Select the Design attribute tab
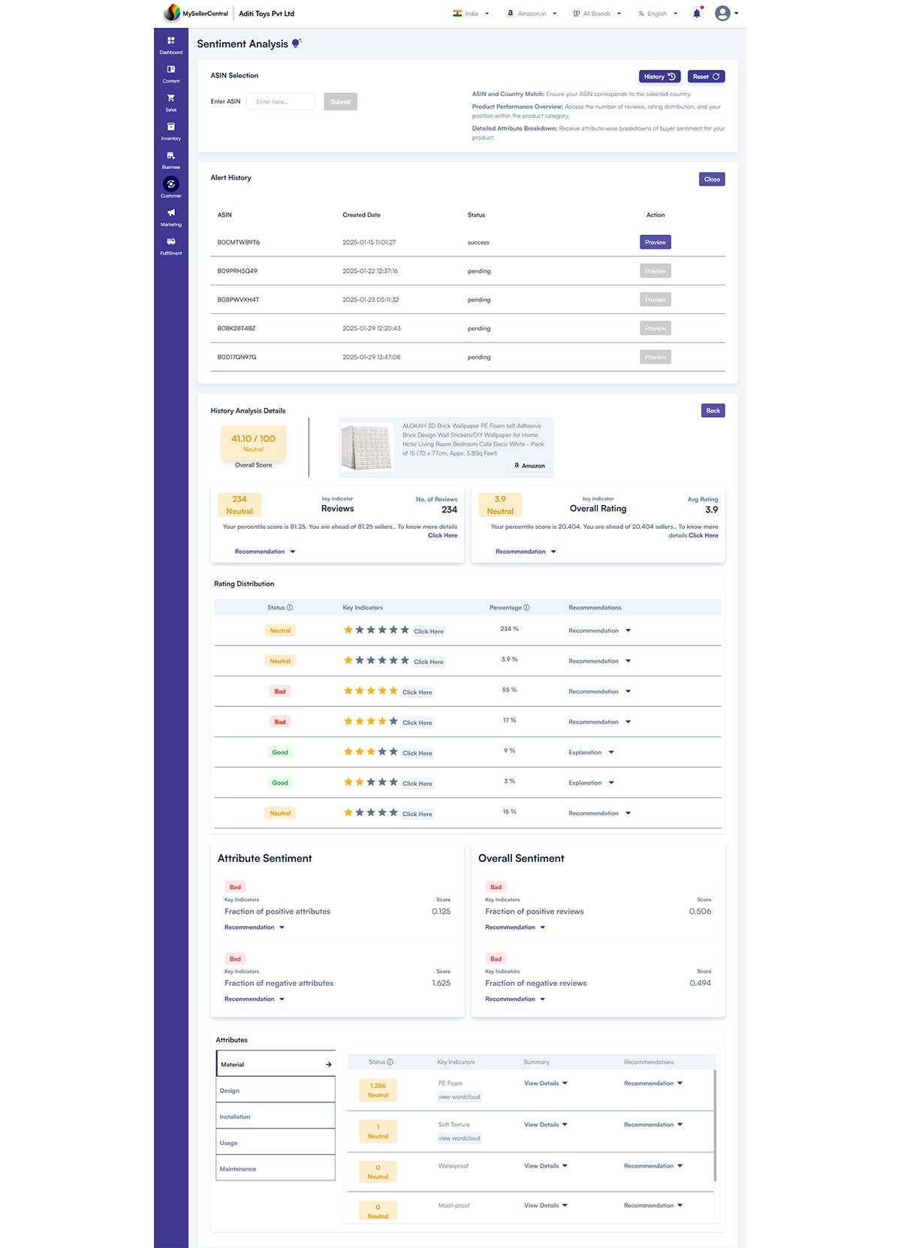The image size is (901, 1248). click(x=275, y=1090)
